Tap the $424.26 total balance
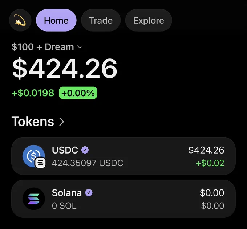Screen dimensions: 247x229 coord(65,68)
